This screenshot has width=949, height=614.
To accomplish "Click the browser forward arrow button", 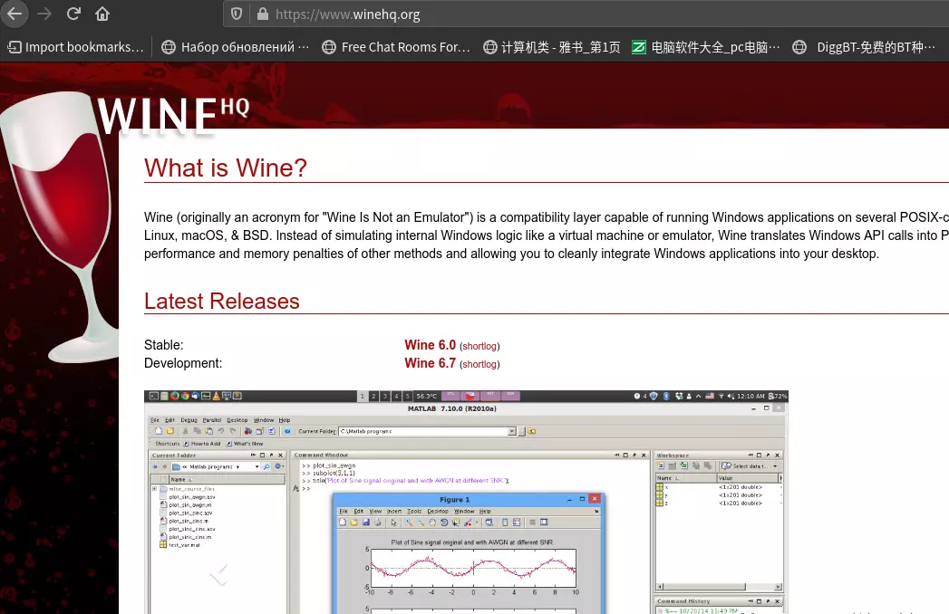I will 44,14.
